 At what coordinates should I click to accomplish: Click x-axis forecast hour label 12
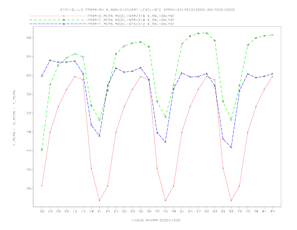(75, 211)
